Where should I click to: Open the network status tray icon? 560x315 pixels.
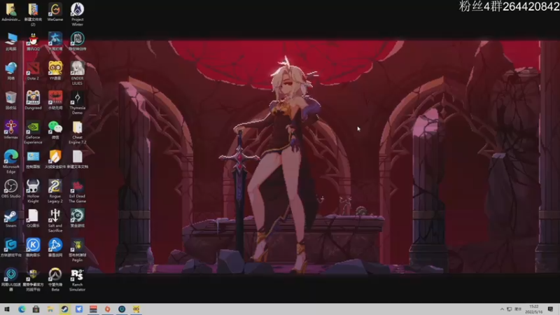tap(510, 309)
